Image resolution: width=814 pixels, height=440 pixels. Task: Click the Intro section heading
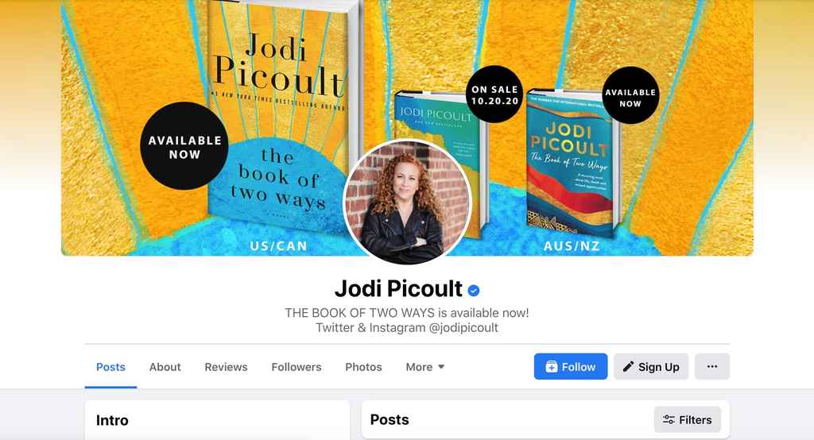click(112, 420)
